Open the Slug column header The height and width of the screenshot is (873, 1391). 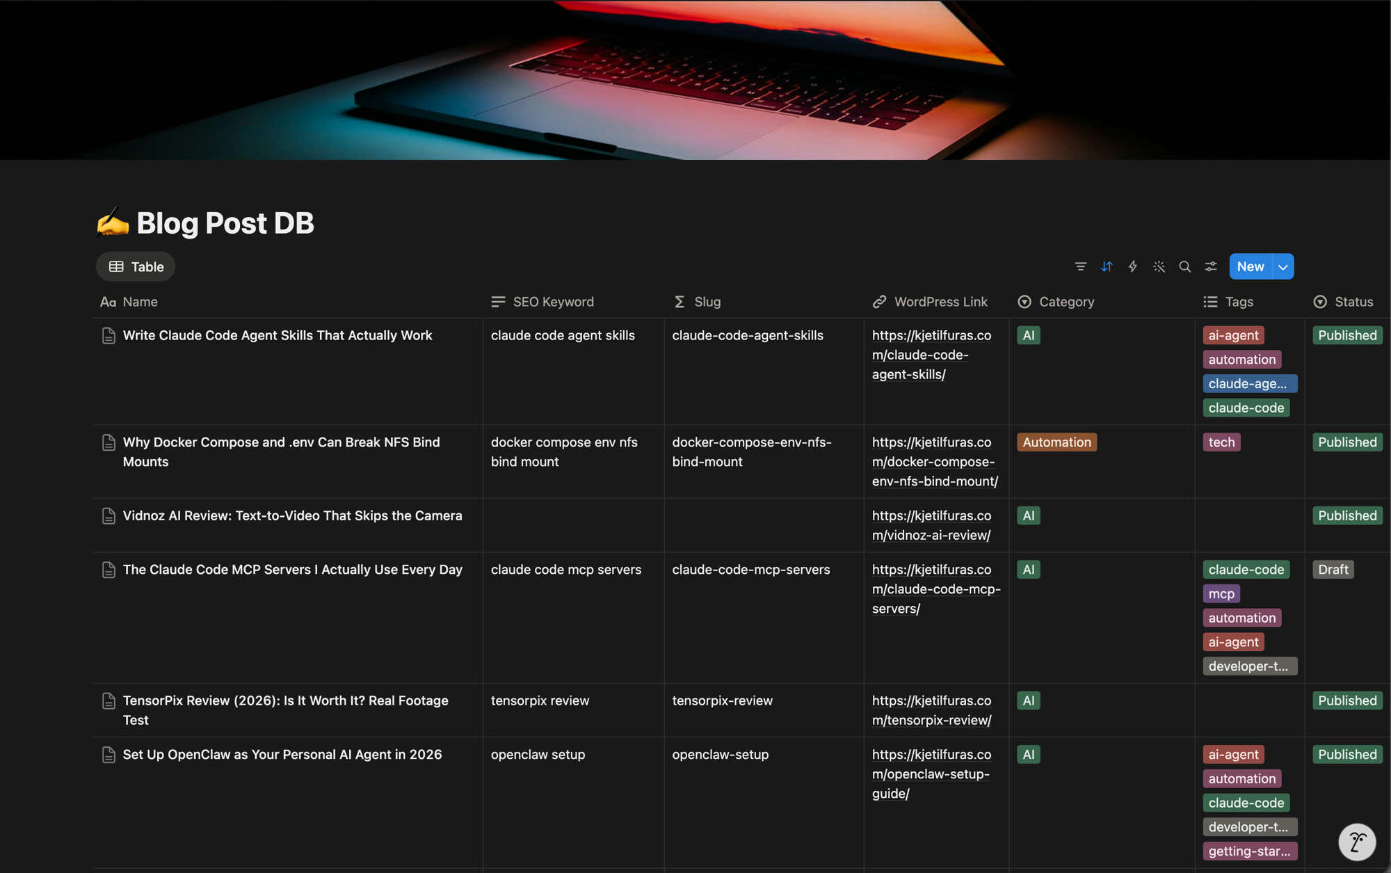pos(698,302)
